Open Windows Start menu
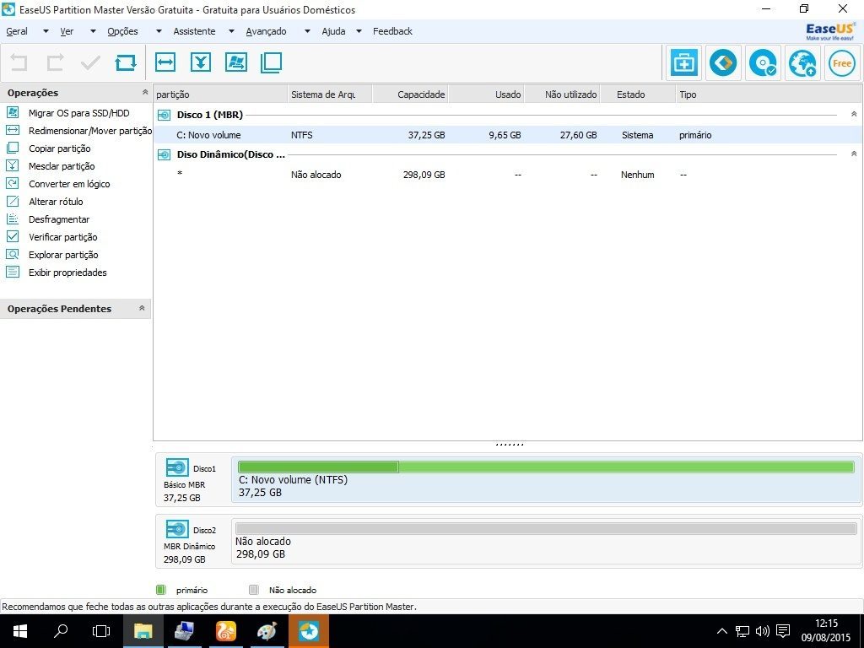Viewport: 864px width, 648px height. (x=20, y=631)
